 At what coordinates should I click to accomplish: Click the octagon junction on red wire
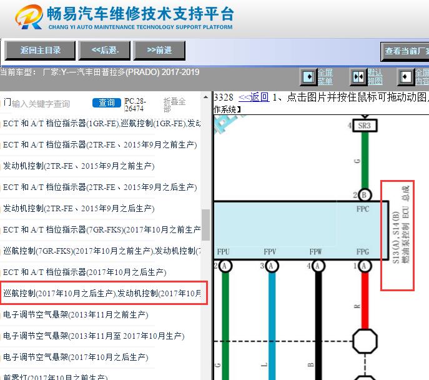pyautogui.click(x=365, y=341)
